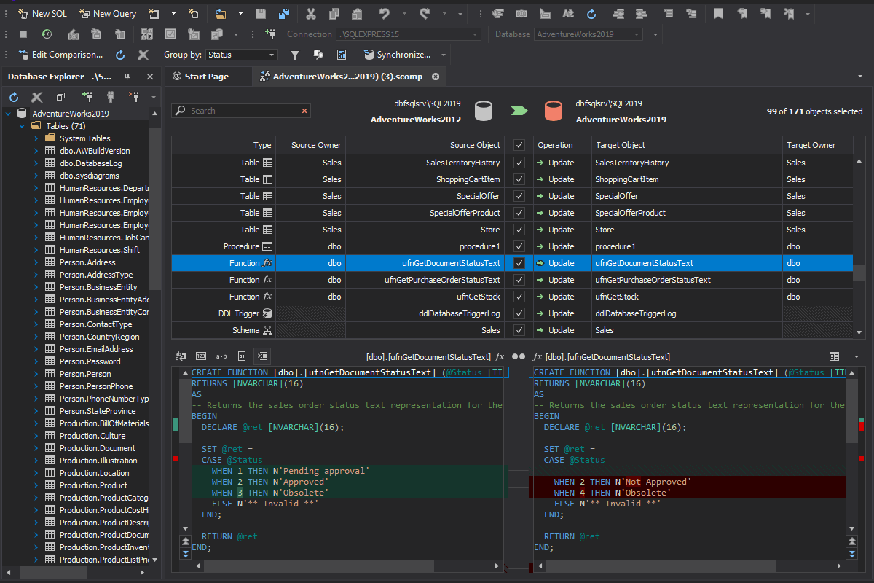Image resolution: width=874 pixels, height=583 pixels.
Task: Deselect the ddlDatabaseTriggerLog checkbox
Action: (519, 313)
